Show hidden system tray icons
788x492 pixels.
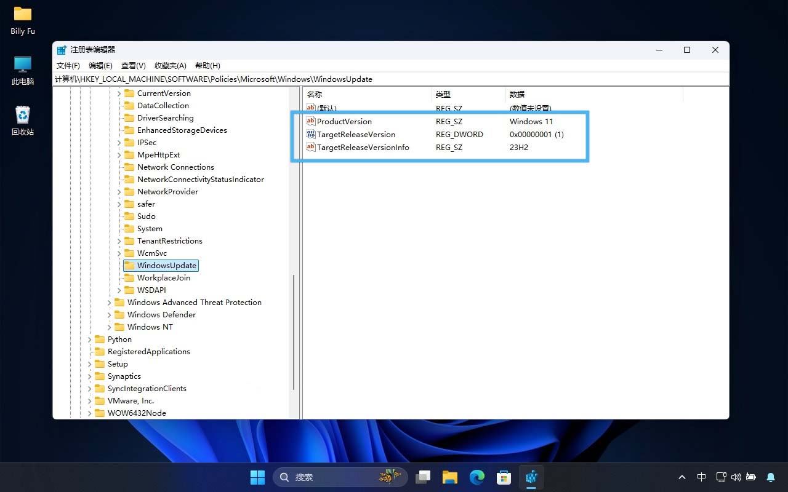[682, 477]
